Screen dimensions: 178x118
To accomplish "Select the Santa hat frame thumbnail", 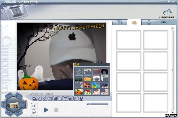I will click(96, 78).
